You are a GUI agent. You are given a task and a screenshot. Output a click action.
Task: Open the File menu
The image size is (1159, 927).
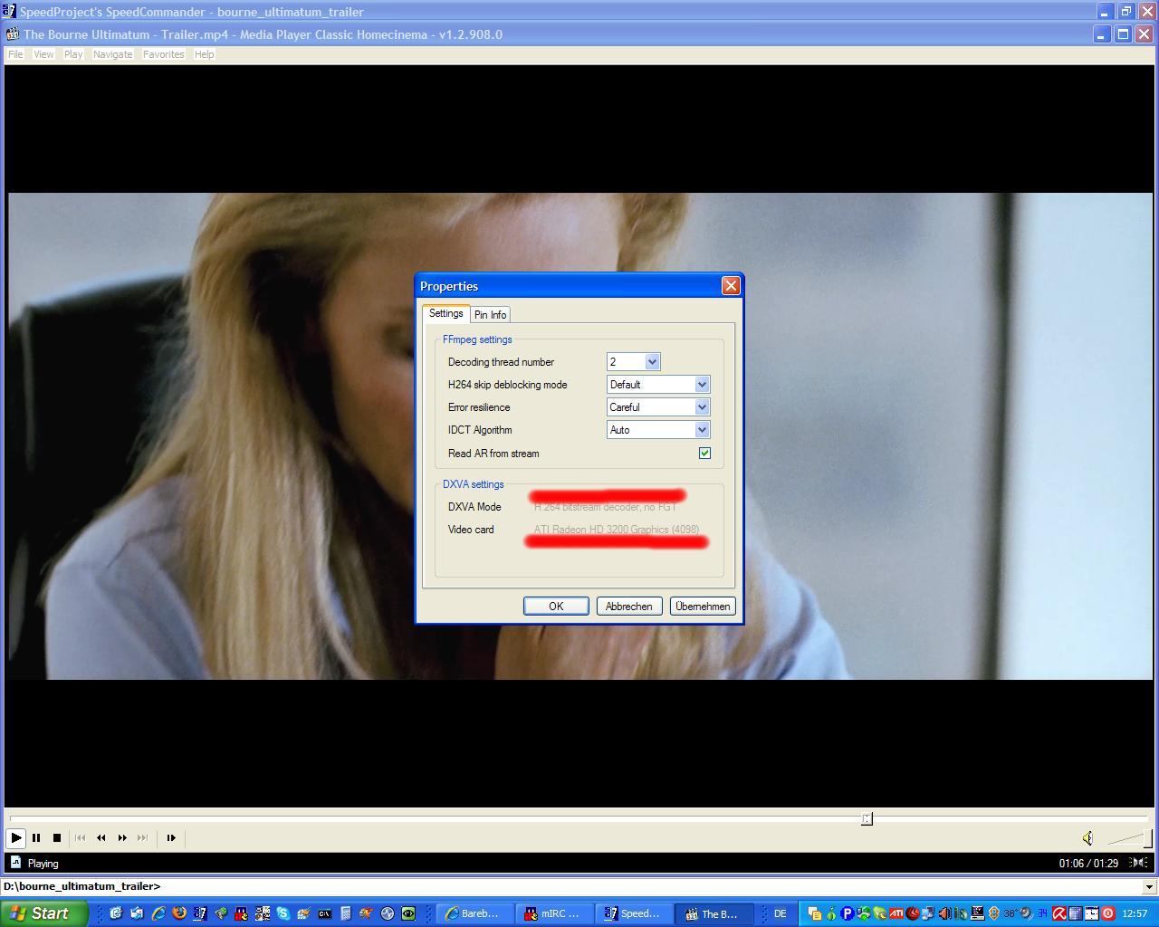tap(15, 54)
